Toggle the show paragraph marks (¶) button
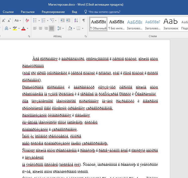The width and height of the screenshot is (188, 178). click(84, 20)
